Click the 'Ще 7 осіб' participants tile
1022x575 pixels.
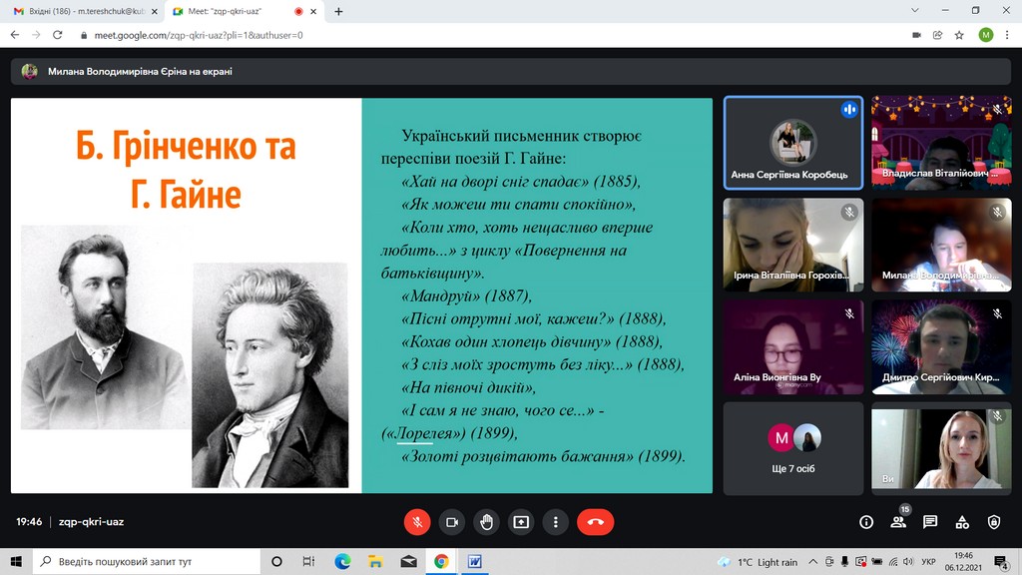click(x=792, y=445)
